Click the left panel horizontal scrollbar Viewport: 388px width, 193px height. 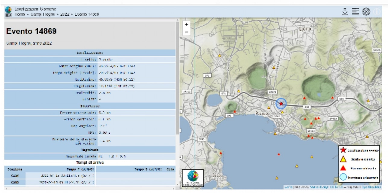coord(90,188)
